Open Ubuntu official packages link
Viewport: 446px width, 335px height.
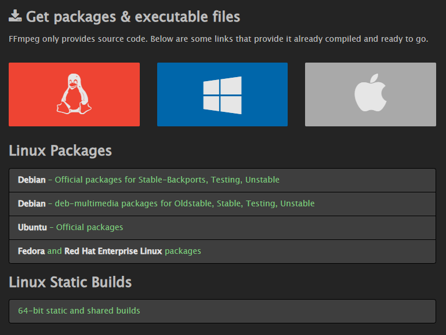pyautogui.click(x=89, y=227)
